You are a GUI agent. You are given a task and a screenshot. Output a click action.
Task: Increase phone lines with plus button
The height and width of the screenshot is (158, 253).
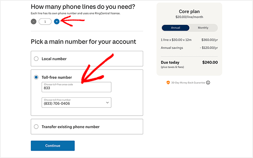pos(57,22)
